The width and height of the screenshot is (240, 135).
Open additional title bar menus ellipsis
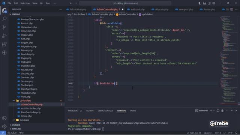[55, 3]
